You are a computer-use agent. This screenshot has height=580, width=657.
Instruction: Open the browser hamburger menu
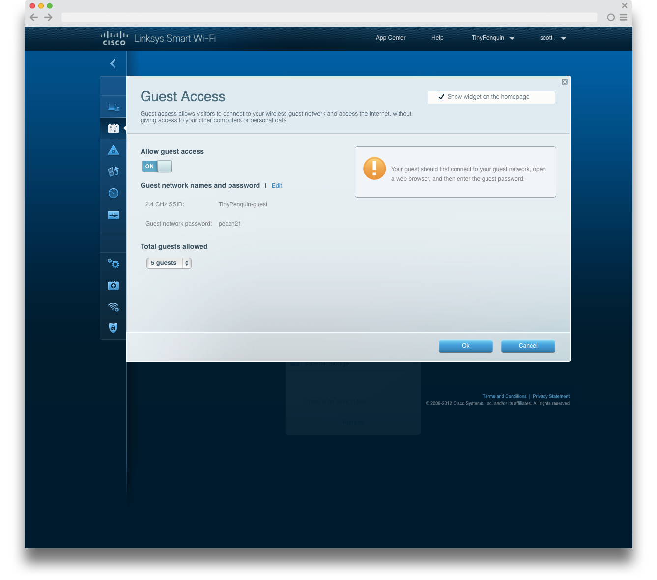pyautogui.click(x=623, y=17)
